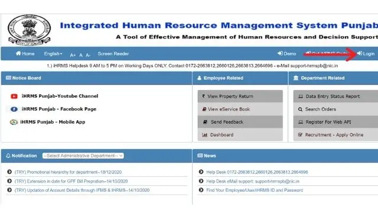The width and height of the screenshot is (378, 213).
Task: Reset font size with middle A
Action: click(81, 55)
